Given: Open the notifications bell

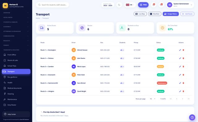Looking at the screenshot, I should (153, 5).
